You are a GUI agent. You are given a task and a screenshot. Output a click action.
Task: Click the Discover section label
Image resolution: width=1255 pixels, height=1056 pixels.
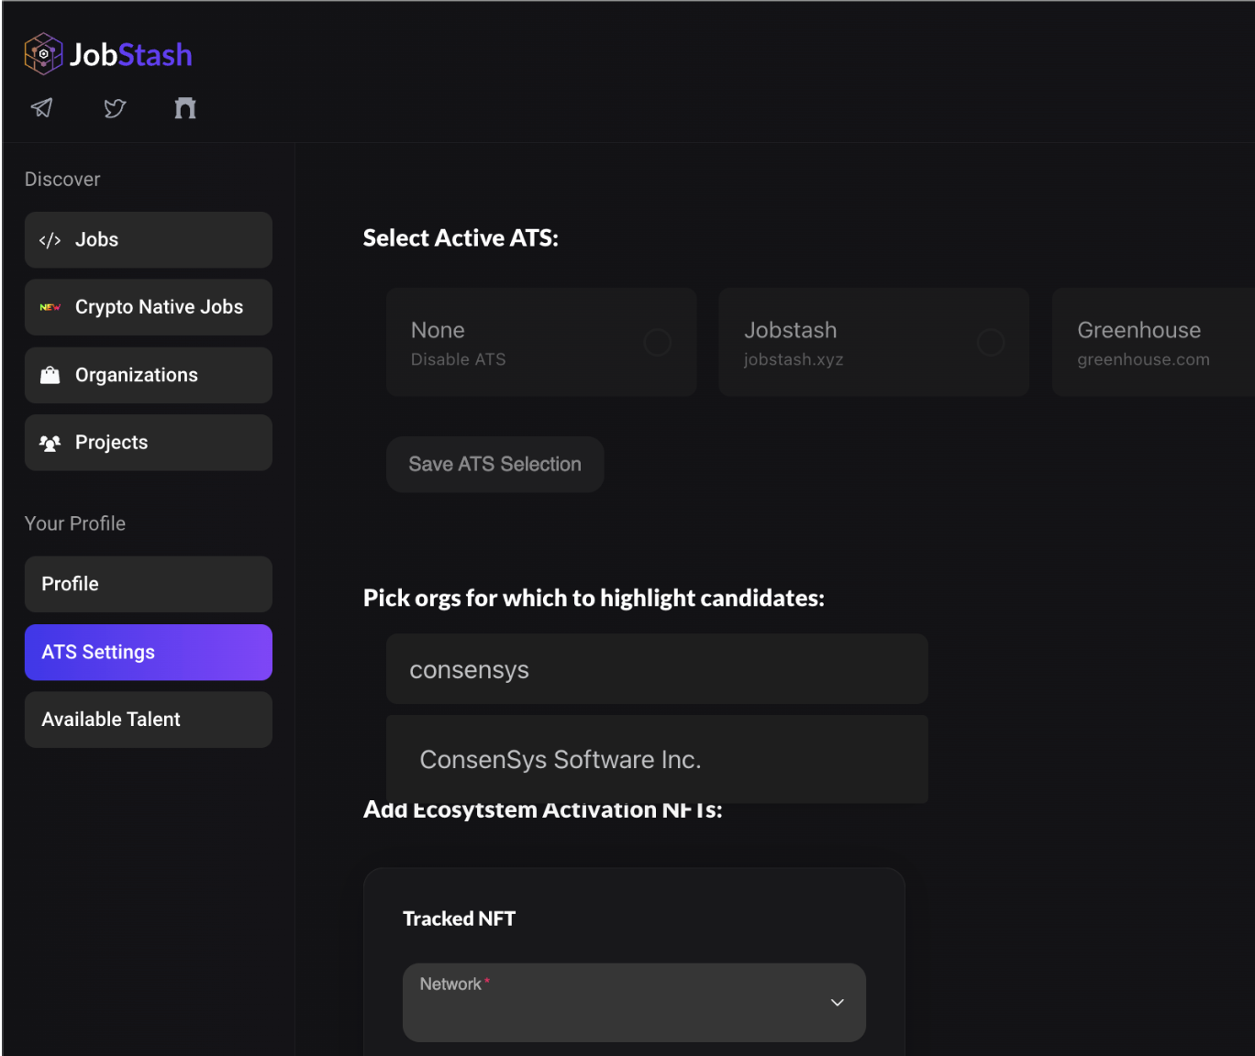coord(62,180)
